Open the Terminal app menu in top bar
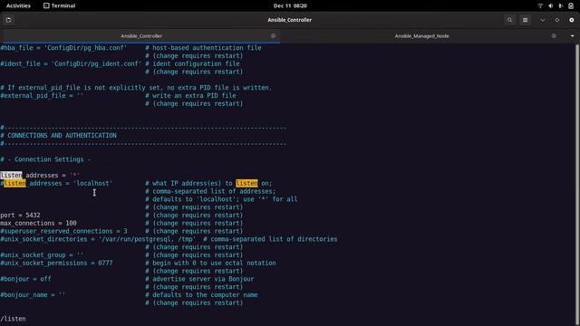The image size is (580, 326). tap(59, 5)
